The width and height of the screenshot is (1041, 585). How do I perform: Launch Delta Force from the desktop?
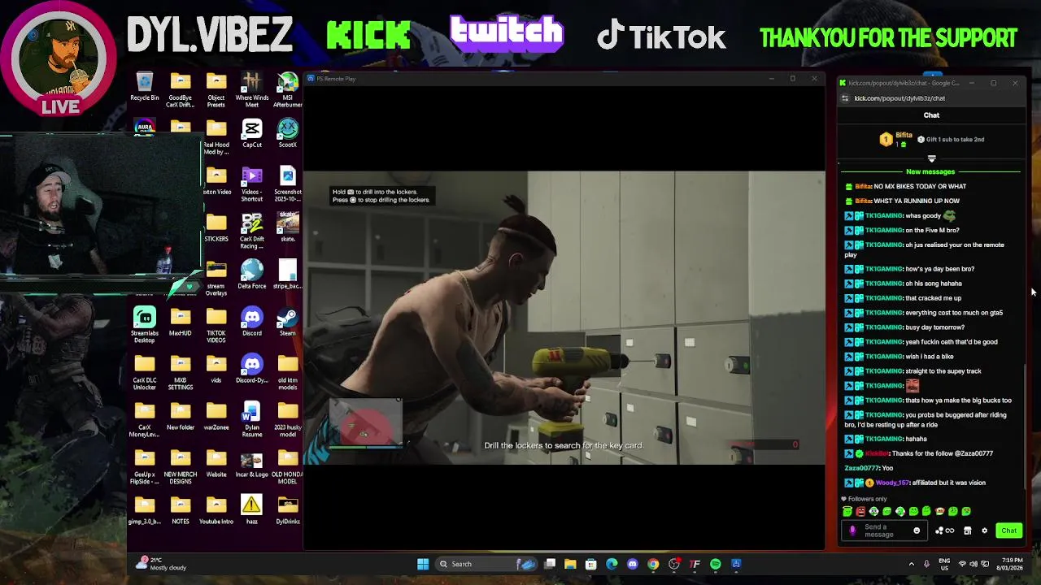coord(252,275)
